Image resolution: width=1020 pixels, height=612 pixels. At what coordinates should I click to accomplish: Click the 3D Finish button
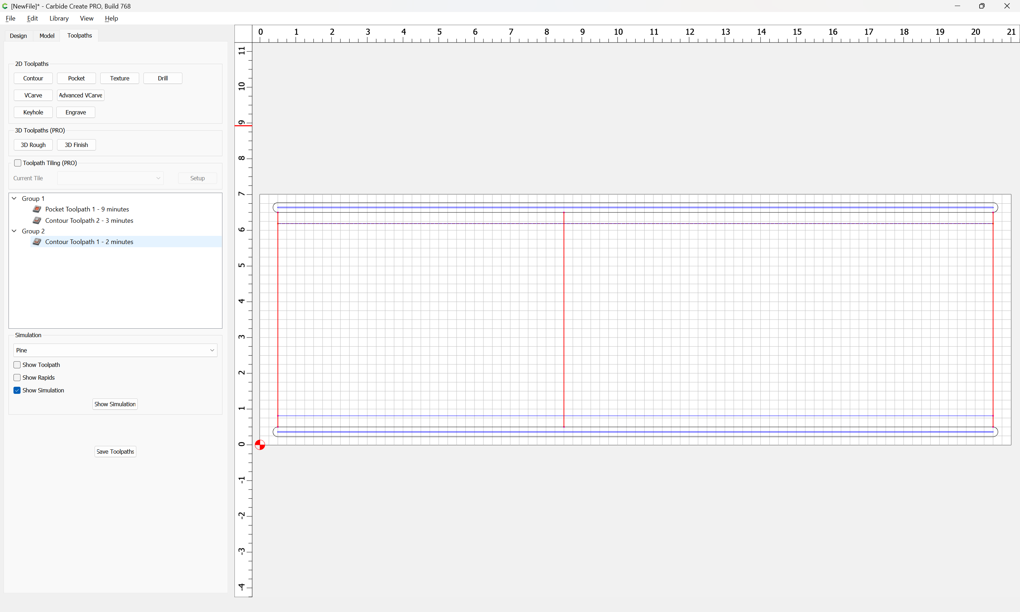coord(76,145)
